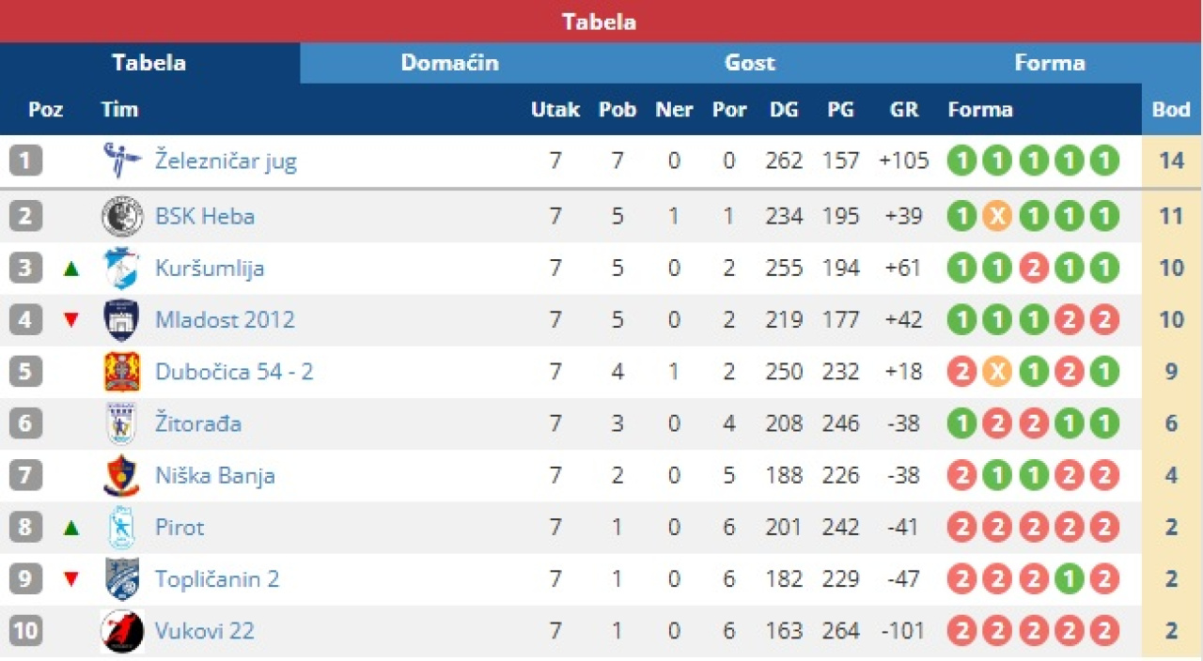Click the Topličanin 2 team logo
The height and width of the screenshot is (661, 1203).
[122, 579]
